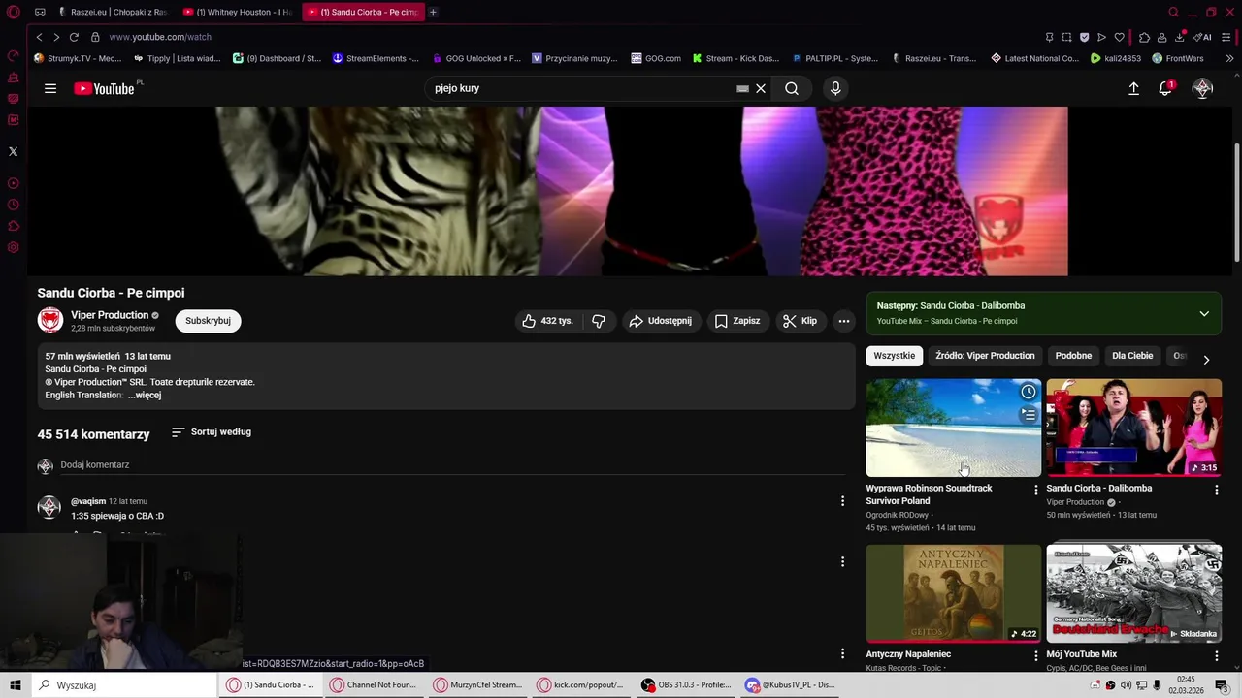The width and height of the screenshot is (1242, 698).
Task: Open the YouTube upload/create icon
Action: point(1133,88)
